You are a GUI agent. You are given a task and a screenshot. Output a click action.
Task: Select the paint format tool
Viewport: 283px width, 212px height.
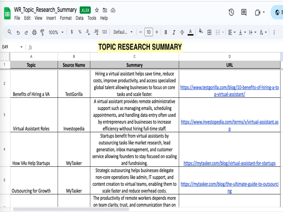click(42, 33)
